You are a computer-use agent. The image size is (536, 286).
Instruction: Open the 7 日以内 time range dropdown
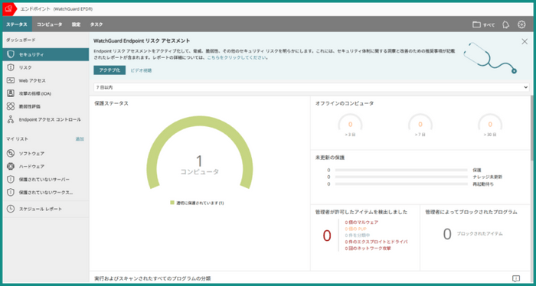coord(312,87)
